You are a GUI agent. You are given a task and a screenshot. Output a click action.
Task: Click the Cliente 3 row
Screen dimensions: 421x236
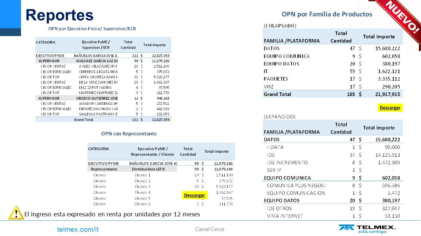click(x=161, y=187)
